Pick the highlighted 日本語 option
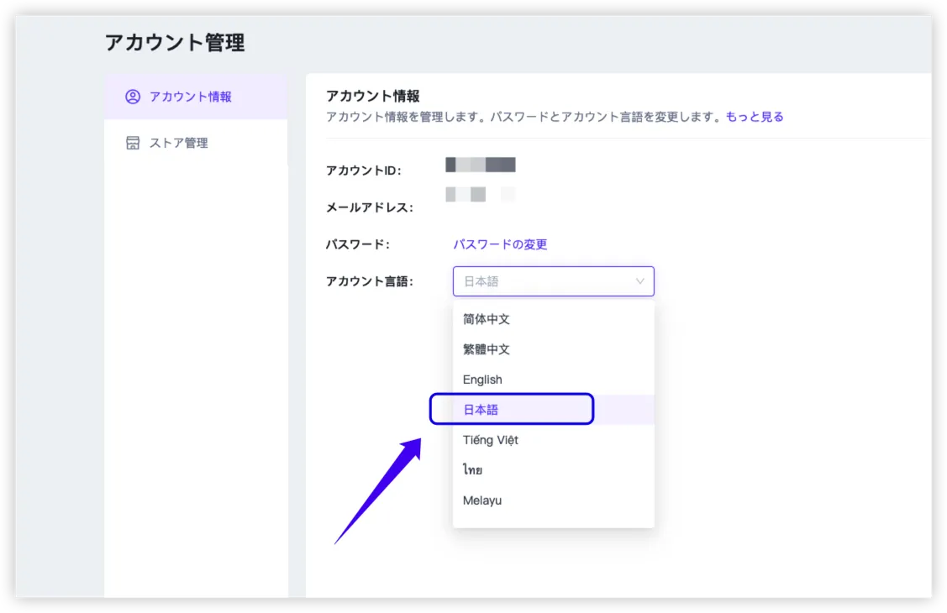 click(x=481, y=410)
